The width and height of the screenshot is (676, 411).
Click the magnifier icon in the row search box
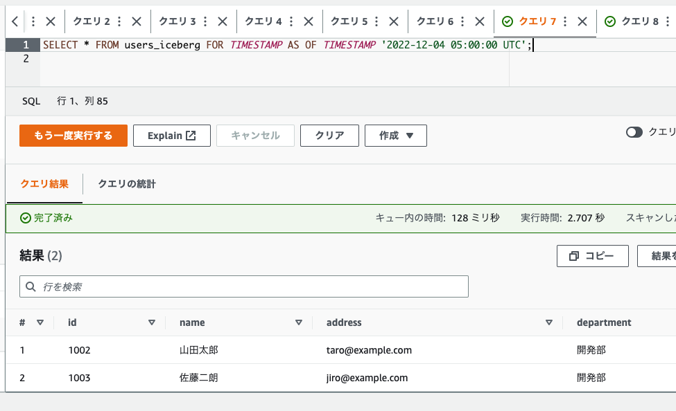(31, 286)
